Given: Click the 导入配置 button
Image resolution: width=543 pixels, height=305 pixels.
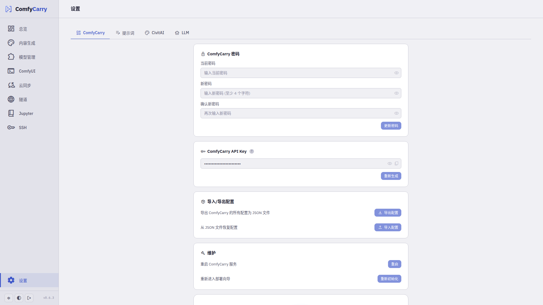Looking at the screenshot, I should (388, 227).
